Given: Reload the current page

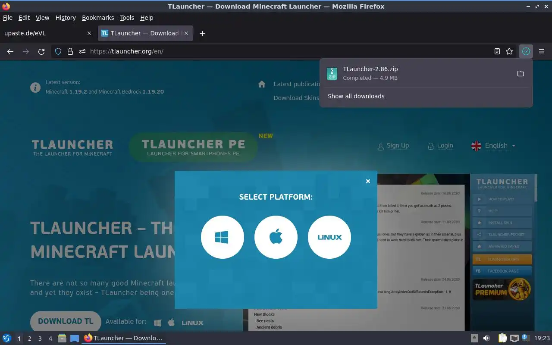Looking at the screenshot, I should coord(41,51).
